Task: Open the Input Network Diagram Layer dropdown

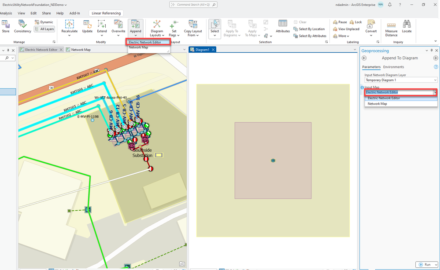Action: pos(401,80)
